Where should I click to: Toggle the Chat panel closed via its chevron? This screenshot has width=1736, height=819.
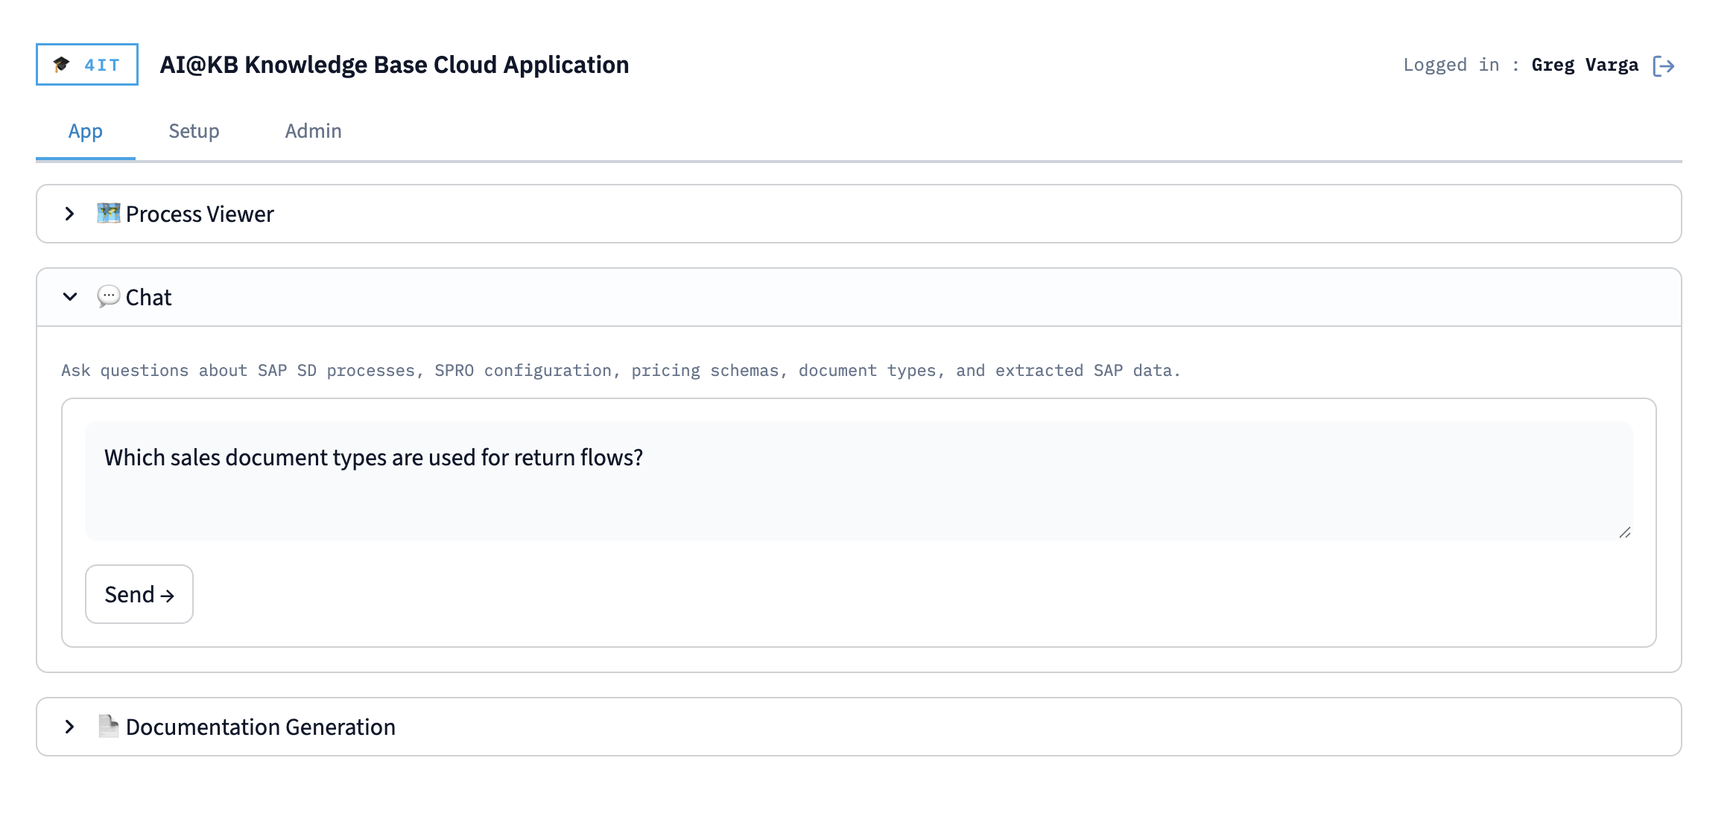[x=70, y=296]
